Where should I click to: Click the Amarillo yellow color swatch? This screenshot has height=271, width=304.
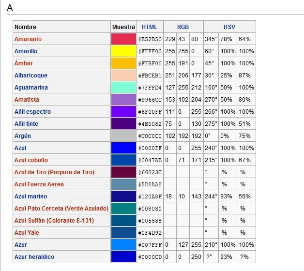click(123, 51)
